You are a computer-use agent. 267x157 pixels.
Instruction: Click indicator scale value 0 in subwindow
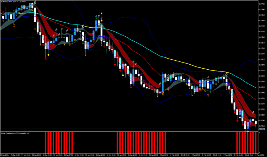click(x=259, y=153)
